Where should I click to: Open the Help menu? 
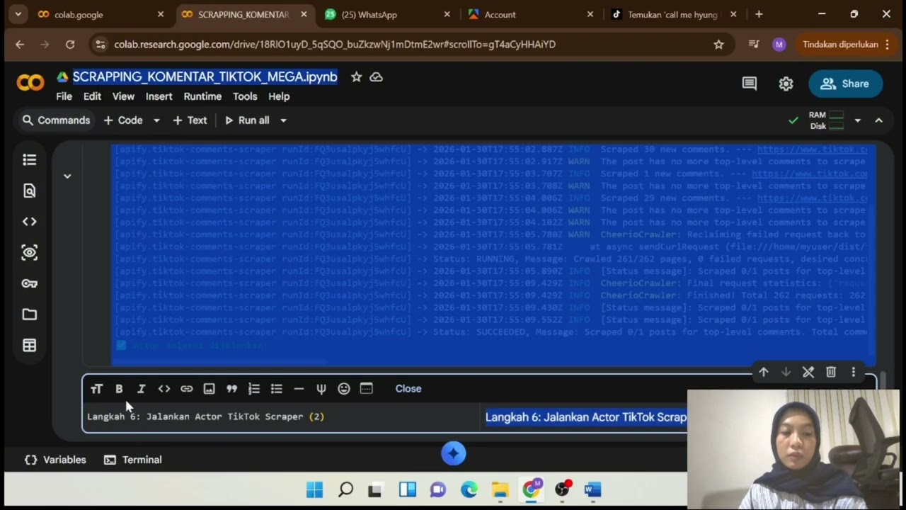tap(279, 96)
